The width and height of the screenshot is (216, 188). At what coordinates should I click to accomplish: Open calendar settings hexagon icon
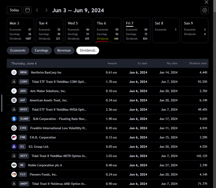click(x=204, y=10)
